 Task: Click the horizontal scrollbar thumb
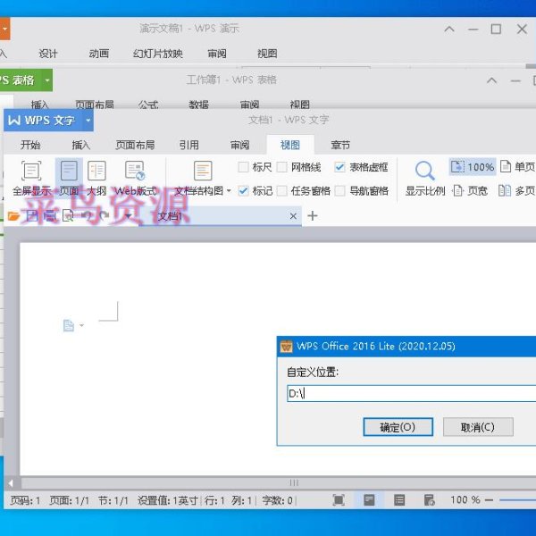(294, 483)
